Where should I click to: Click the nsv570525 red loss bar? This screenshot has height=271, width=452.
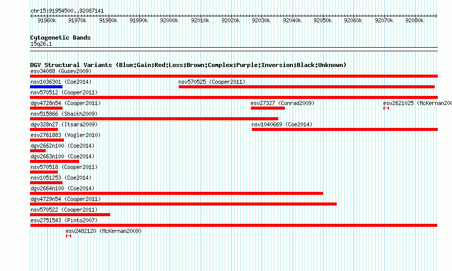tap(307, 87)
